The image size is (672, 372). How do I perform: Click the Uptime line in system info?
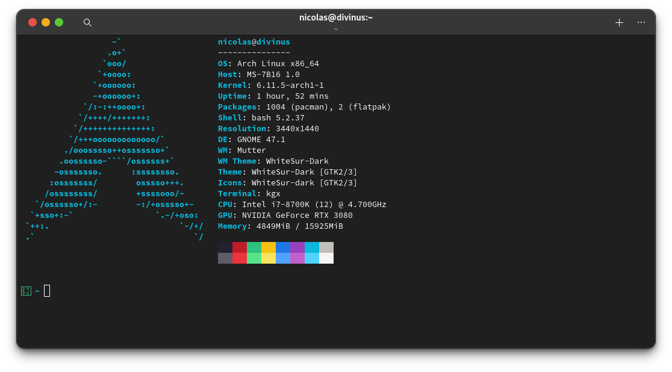[272, 96]
